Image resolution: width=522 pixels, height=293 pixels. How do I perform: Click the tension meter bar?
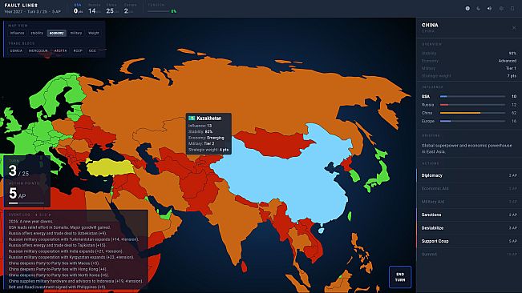tap(159, 11)
